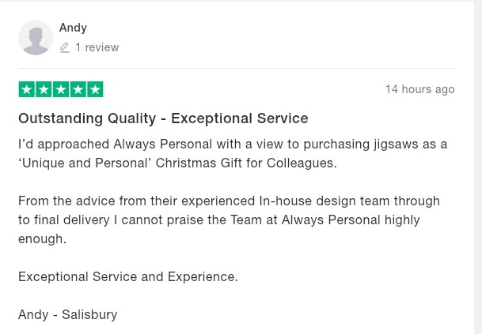Click the word 'enough.' ending the paragraph
Screen dimensions: 482x334
click(x=43, y=238)
